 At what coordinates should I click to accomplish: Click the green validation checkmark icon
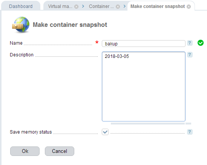point(200,43)
